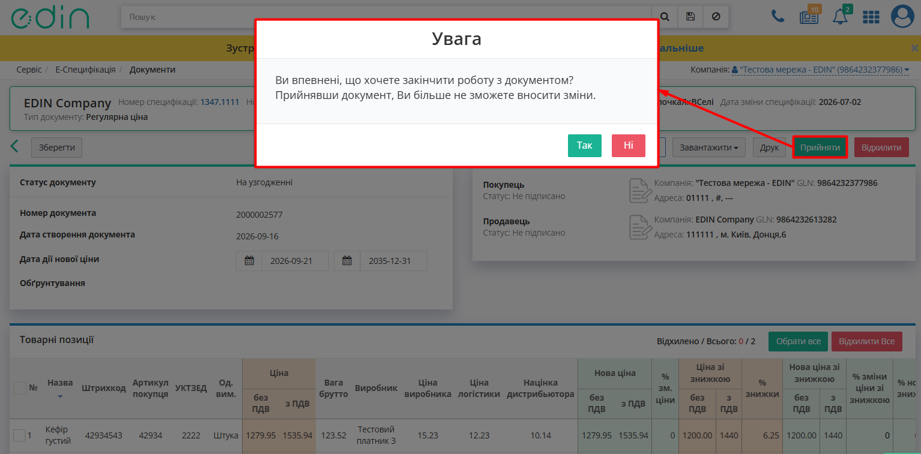Open the phone contact icon

click(778, 17)
